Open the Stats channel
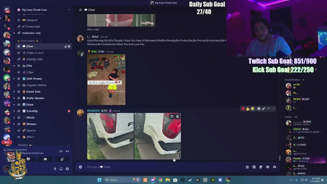Image resolution: width=327 pixels, height=184 pixels. coord(43,105)
